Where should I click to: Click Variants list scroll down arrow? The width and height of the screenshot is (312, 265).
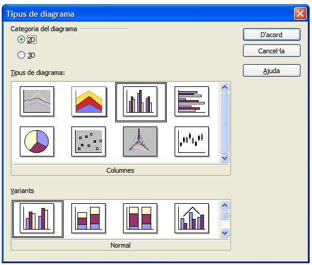point(225,233)
